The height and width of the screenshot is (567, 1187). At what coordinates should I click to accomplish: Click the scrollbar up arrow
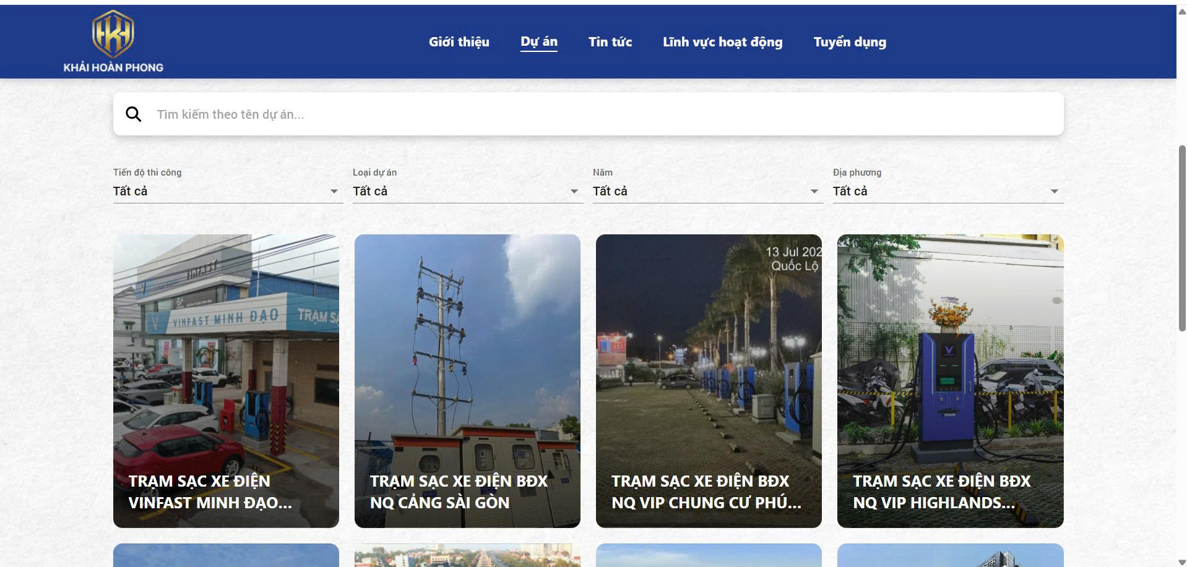click(x=1181, y=11)
